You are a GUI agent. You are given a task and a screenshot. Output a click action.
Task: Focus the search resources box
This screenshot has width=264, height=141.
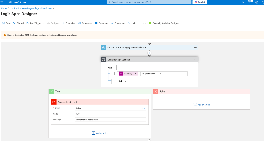(x=149, y=2)
